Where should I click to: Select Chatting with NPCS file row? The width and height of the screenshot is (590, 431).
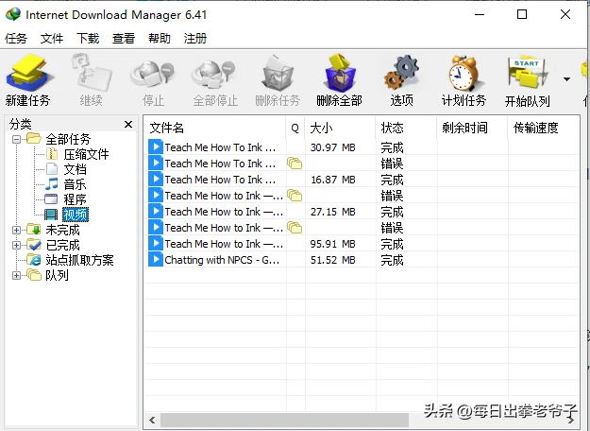tap(362, 260)
